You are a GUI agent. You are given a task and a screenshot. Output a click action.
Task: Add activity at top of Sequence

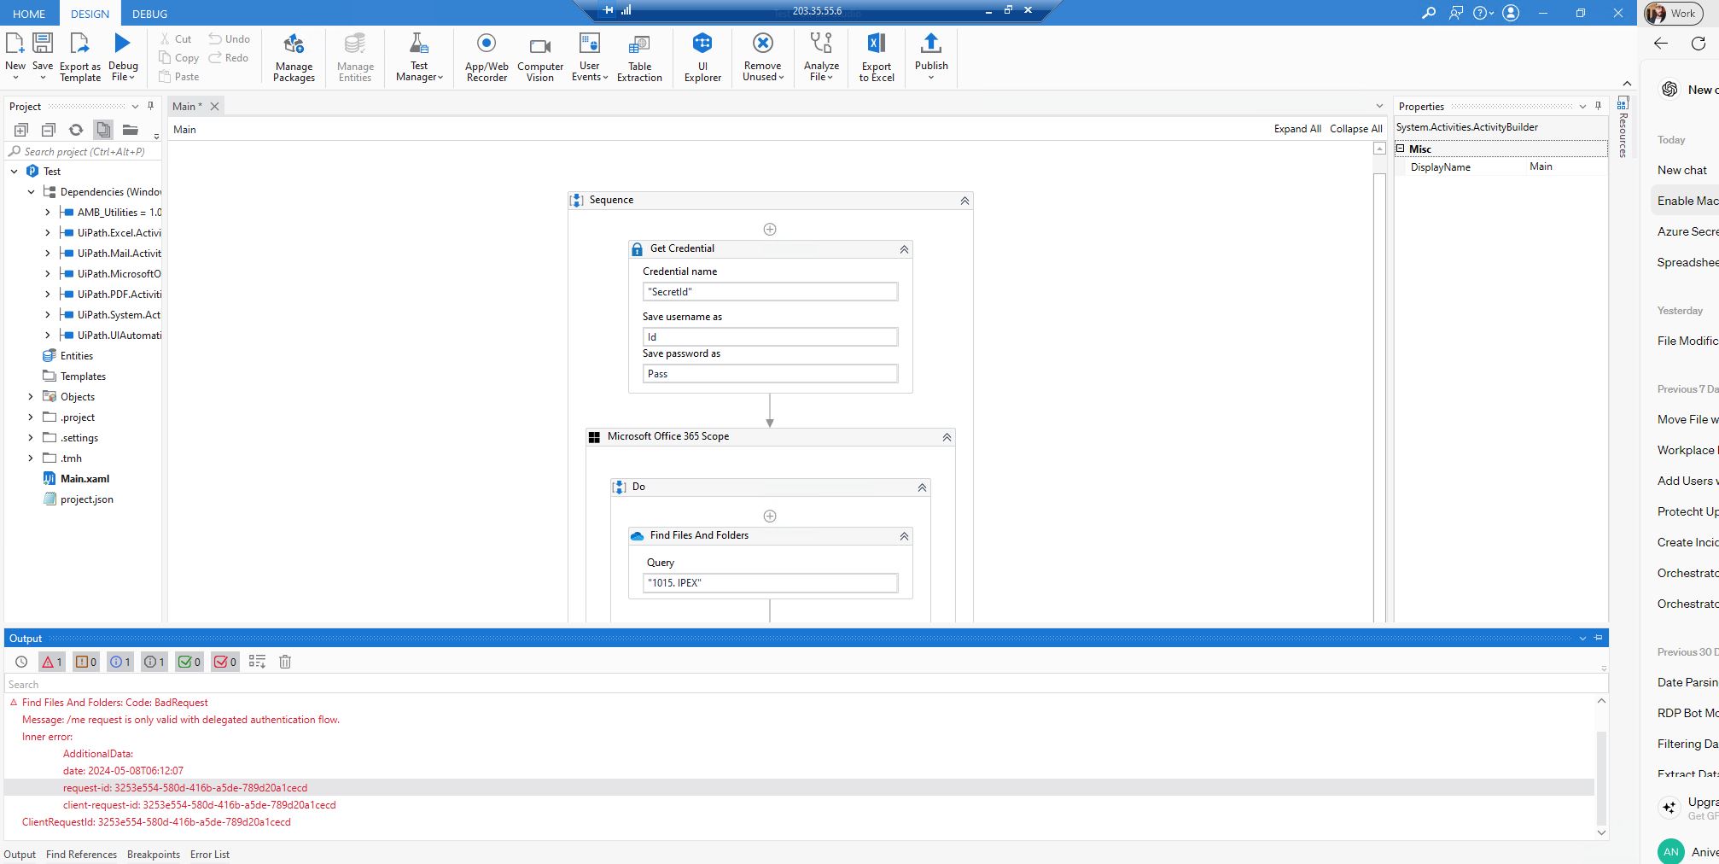tap(770, 230)
